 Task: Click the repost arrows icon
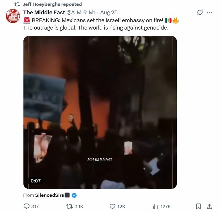[x=69, y=206]
